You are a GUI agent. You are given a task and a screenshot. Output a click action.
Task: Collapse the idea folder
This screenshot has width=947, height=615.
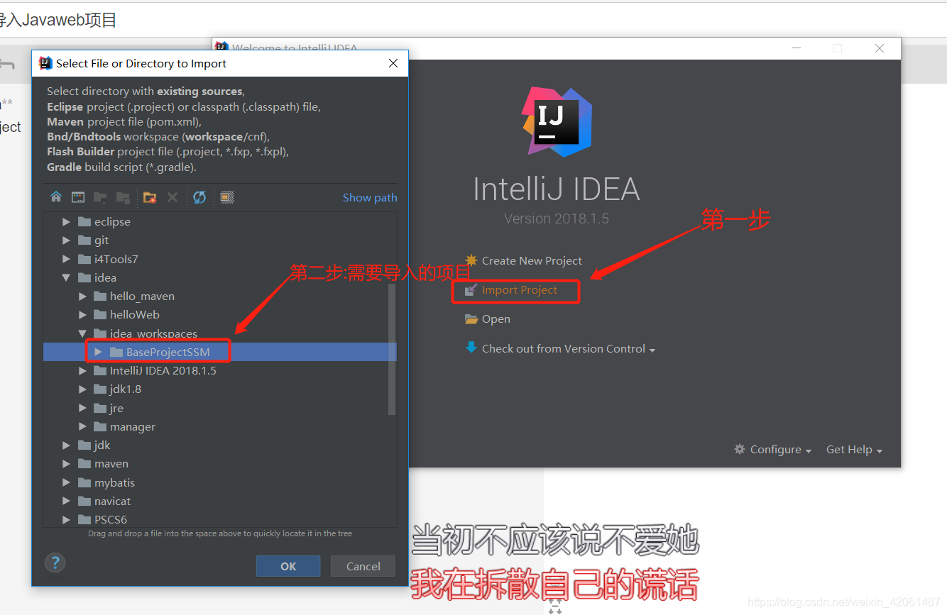[66, 277]
